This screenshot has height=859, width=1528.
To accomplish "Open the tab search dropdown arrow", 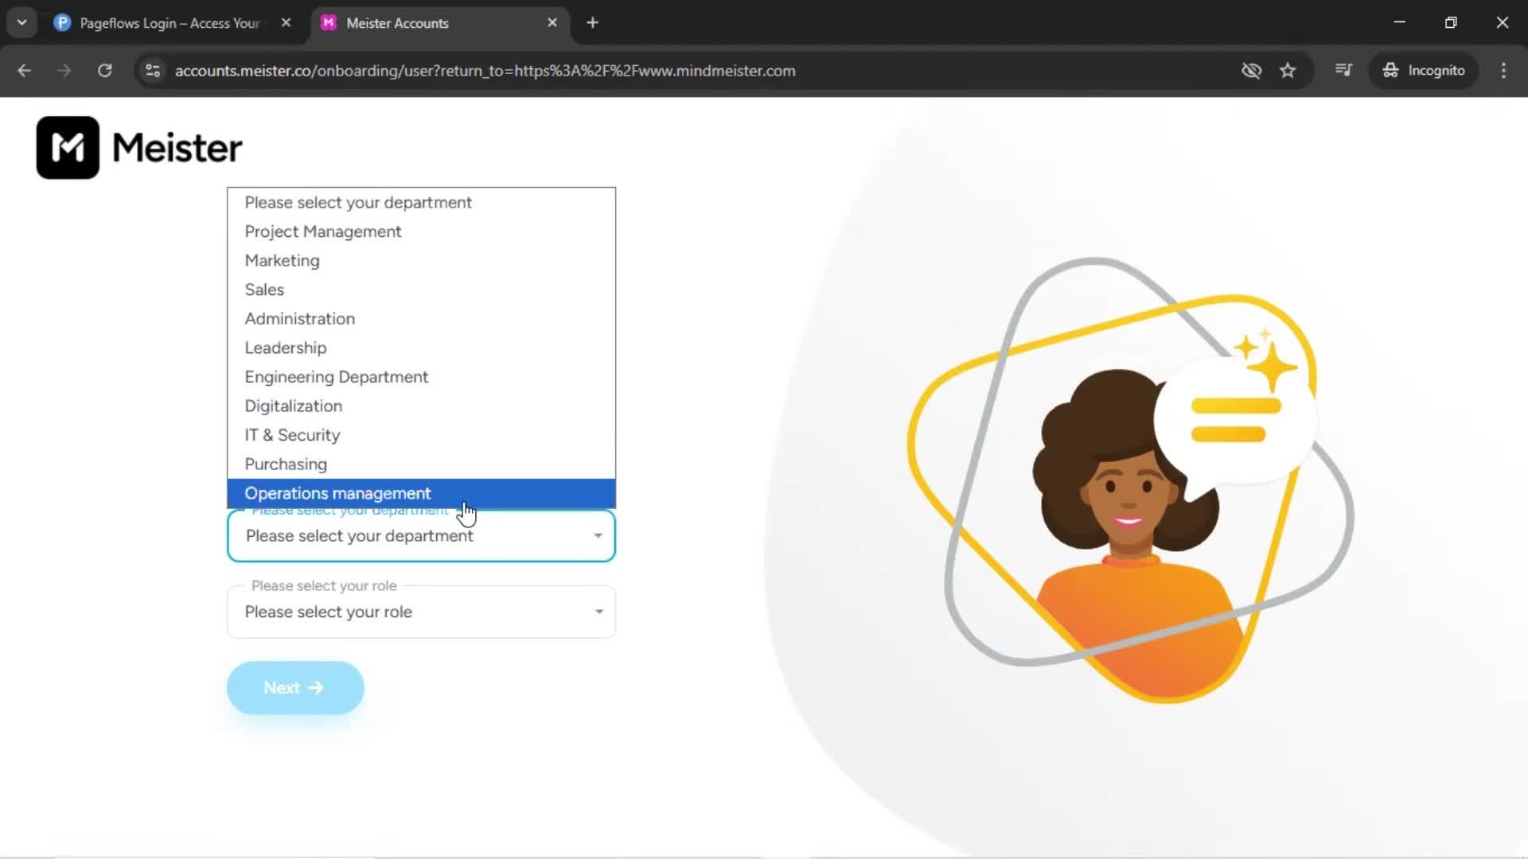I will 22,23.
